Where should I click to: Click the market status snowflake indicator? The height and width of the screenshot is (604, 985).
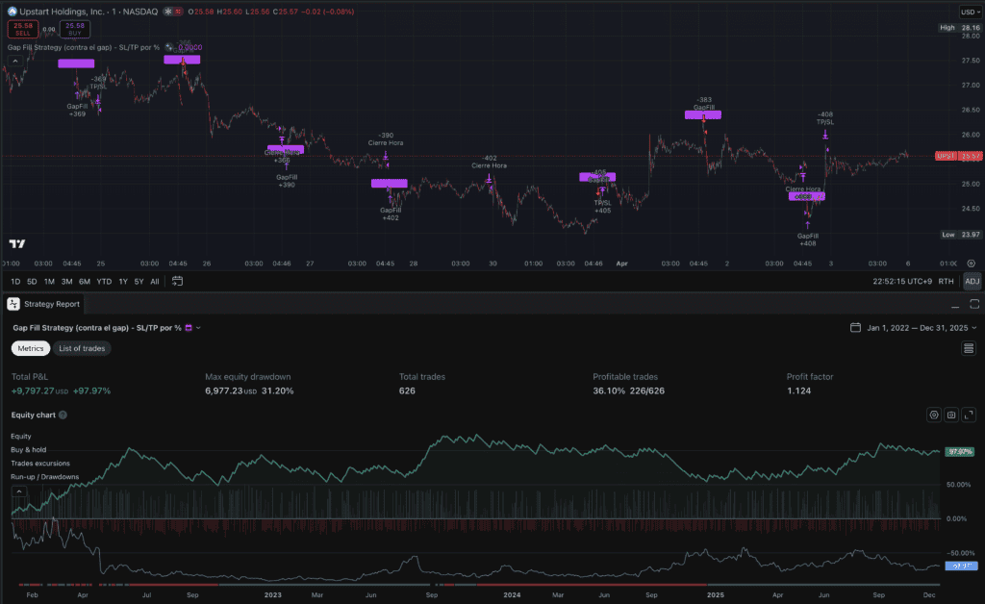pyautogui.click(x=168, y=12)
